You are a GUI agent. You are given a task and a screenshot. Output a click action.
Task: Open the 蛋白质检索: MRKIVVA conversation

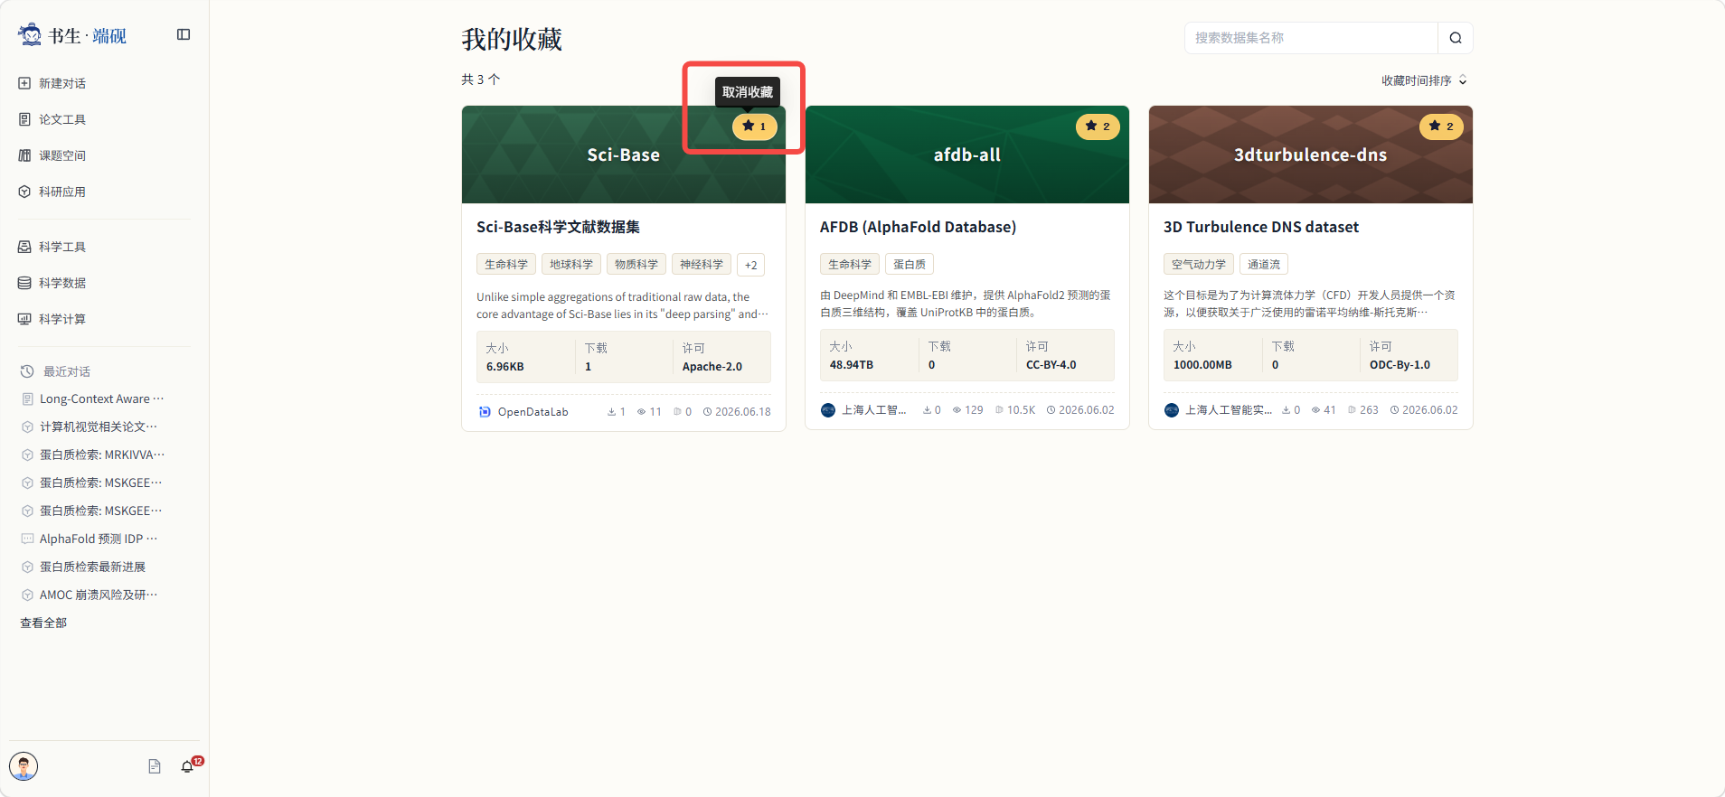101,455
